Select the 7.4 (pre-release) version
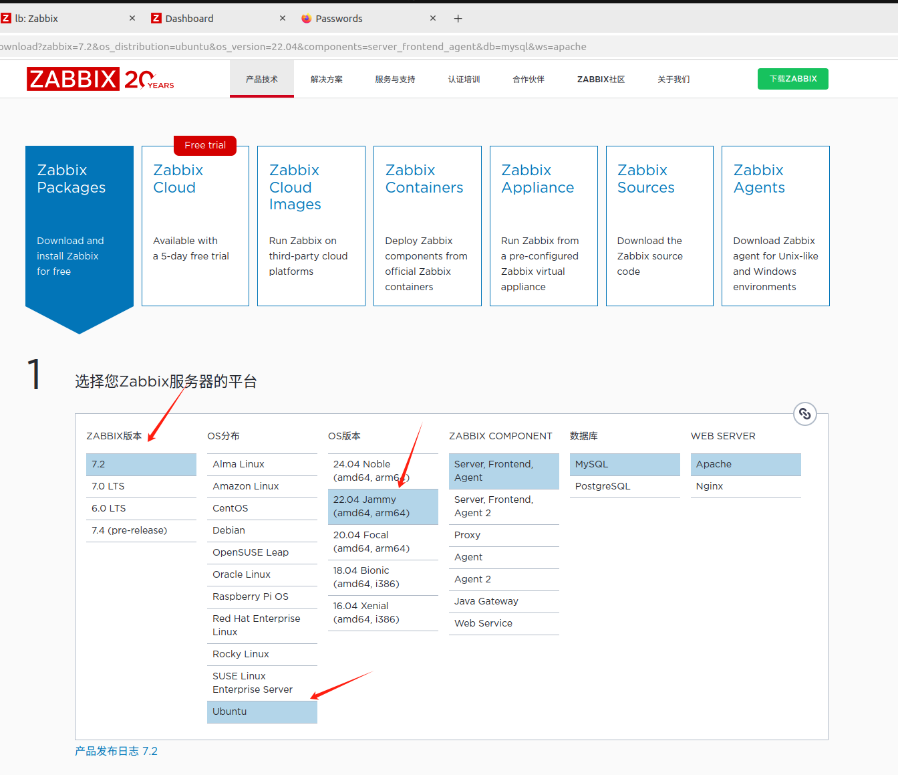This screenshot has height=775, width=898. point(129,530)
